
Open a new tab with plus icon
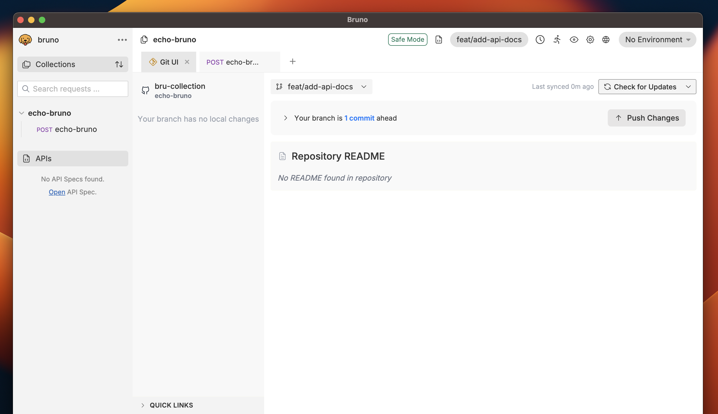(292, 61)
